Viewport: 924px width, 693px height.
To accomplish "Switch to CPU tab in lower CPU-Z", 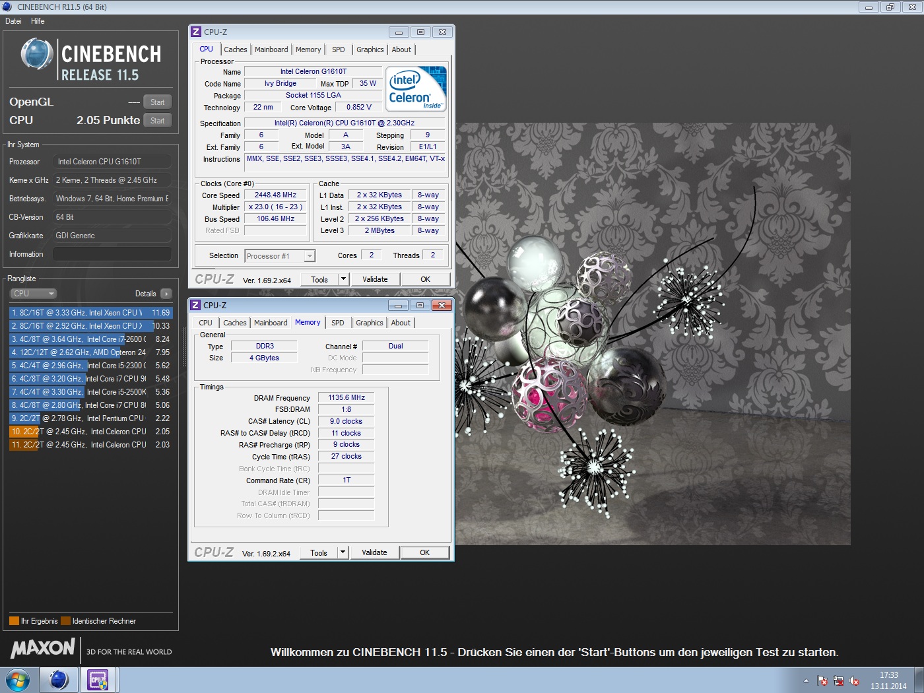I will (206, 323).
